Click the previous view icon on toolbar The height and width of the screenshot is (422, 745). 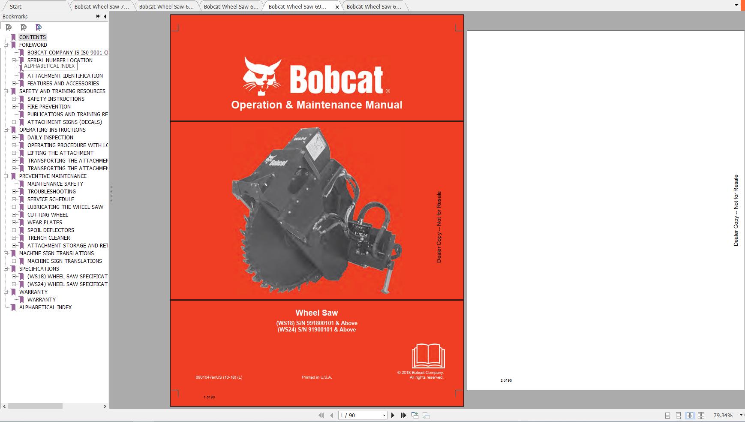[x=415, y=415]
